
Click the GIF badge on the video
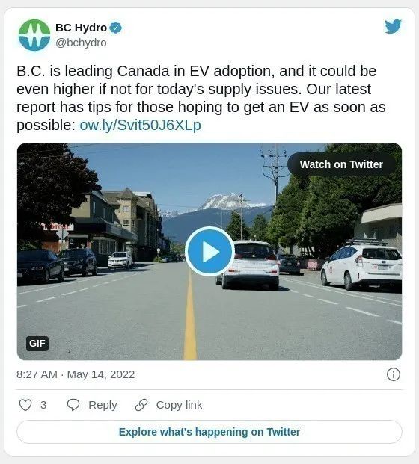37,344
